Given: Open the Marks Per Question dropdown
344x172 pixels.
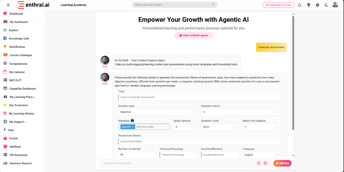Looking at the screenshot, I should (261, 127).
